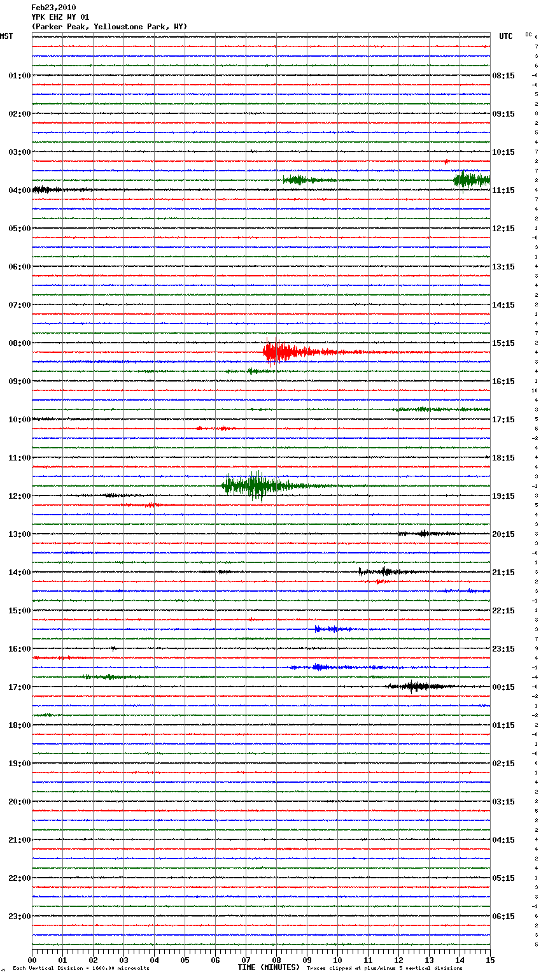Click the 18:15 UTC time label

click(503, 458)
